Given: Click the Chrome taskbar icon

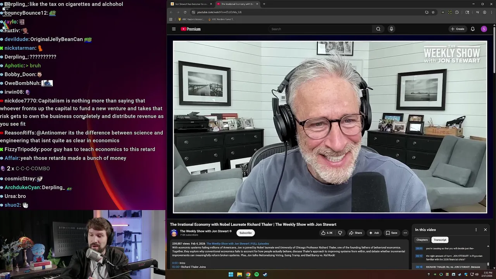Looking at the screenshot, I should coord(248,274).
